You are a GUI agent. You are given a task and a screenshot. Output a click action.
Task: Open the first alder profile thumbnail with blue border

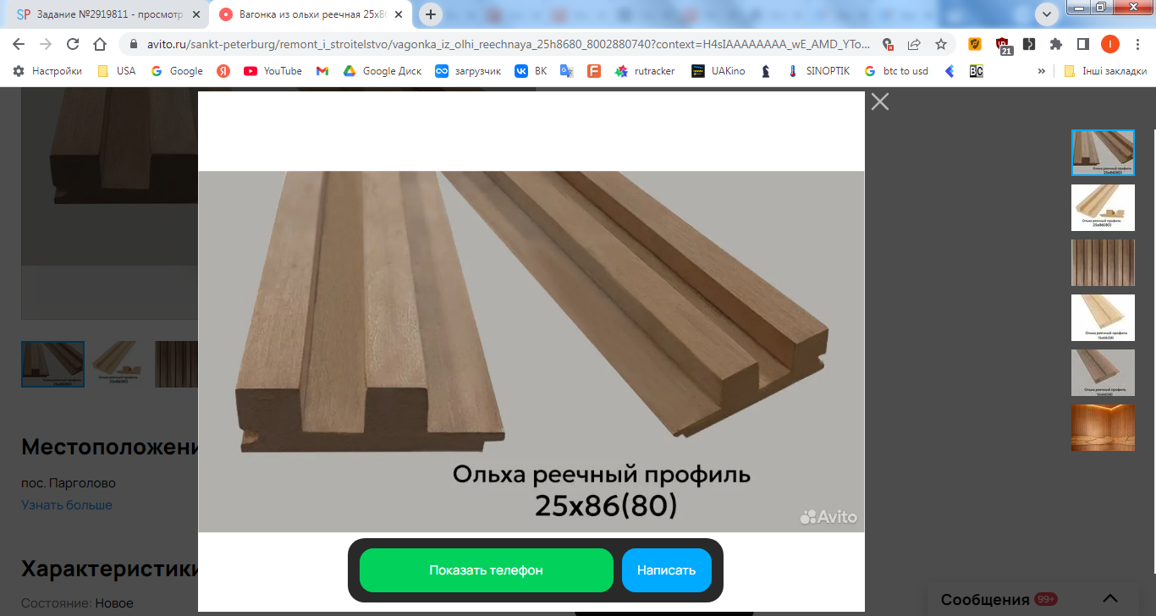coord(1103,153)
